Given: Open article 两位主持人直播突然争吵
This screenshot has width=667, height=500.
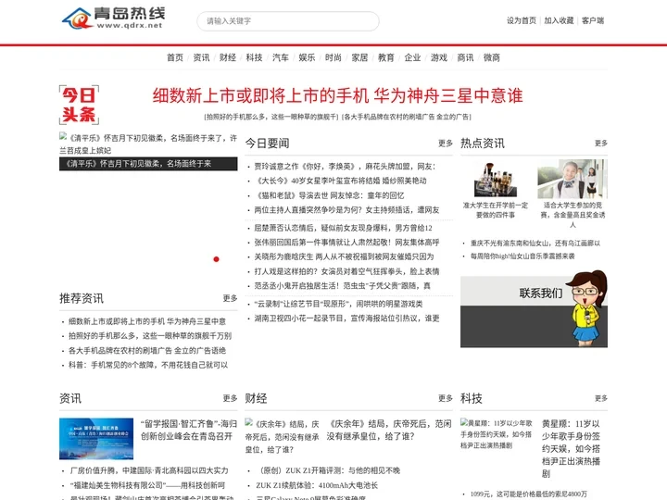Looking at the screenshot, I should (x=346, y=209).
